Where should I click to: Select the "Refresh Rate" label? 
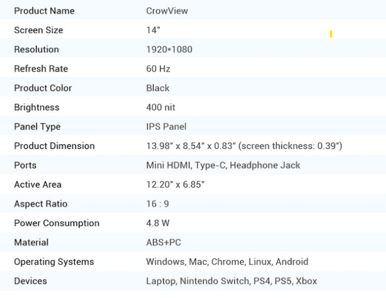[41, 69]
